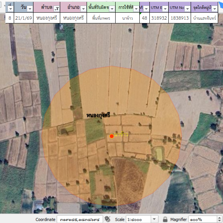Image resolution: width=223 pixels, height=223 pixels.
Task: Toggle the scale lock icon
Action: click(165, 219)
